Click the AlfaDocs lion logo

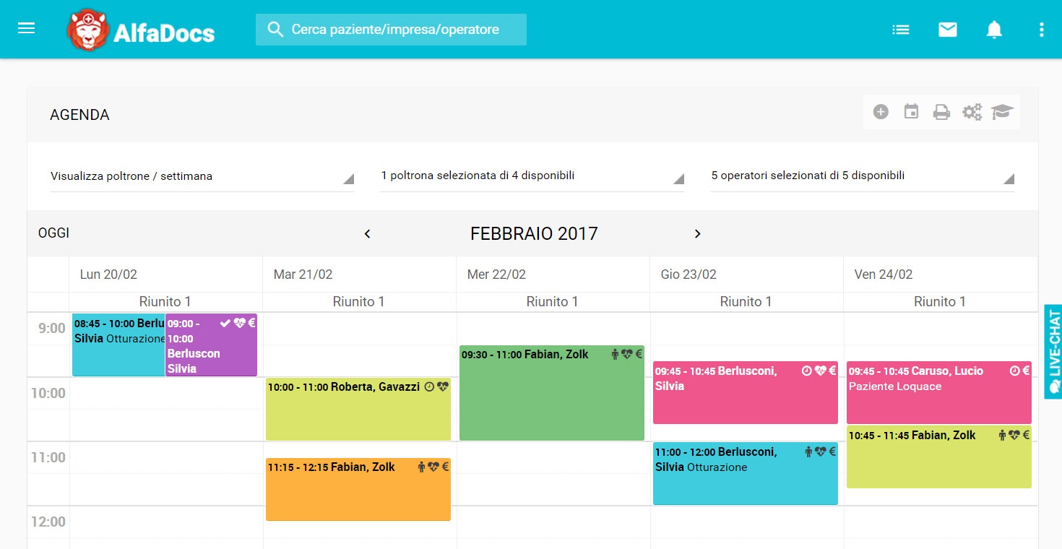point(87,30)
